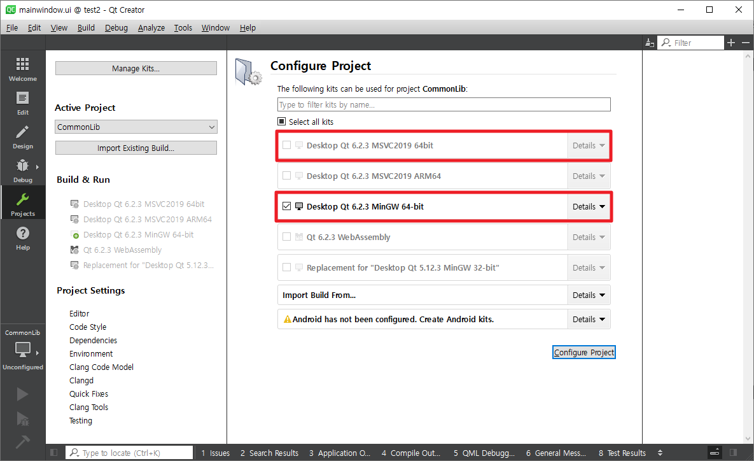
Task: Click Import Existing Build button
Action: (x=136, y=148)
